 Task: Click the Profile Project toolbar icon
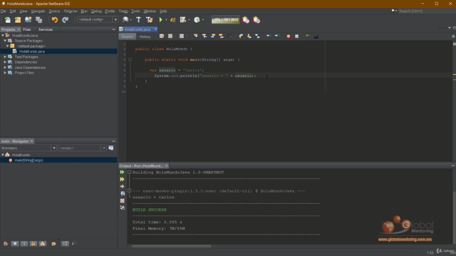click(197, 20)
